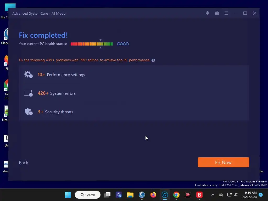The image size is (268, 201).
Task: Open the red screen recorder taskbar icon
Action: tap(188, 195)
